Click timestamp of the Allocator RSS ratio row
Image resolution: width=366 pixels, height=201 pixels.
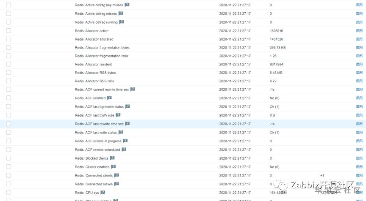235,81
